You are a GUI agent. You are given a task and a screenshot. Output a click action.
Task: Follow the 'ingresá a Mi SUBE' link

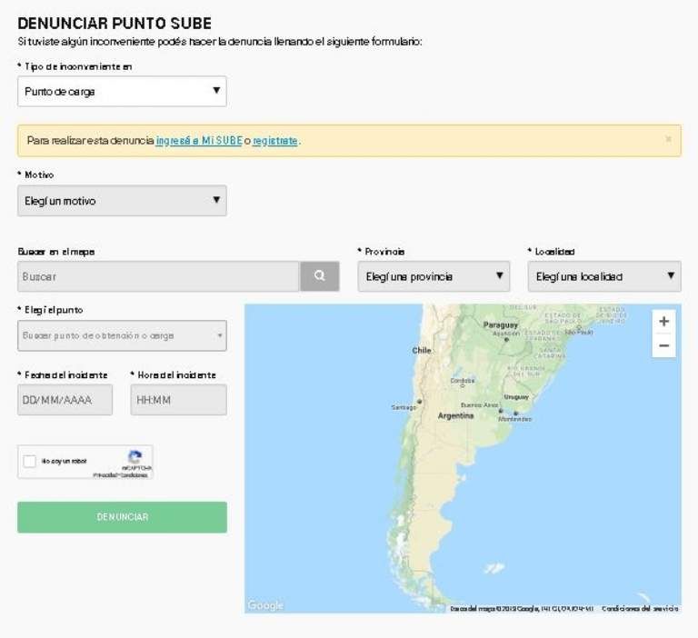(199, 141)
